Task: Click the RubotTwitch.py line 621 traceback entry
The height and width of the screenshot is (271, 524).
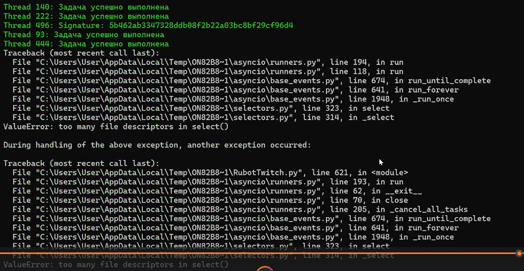Action: click(x=210, y=173)
